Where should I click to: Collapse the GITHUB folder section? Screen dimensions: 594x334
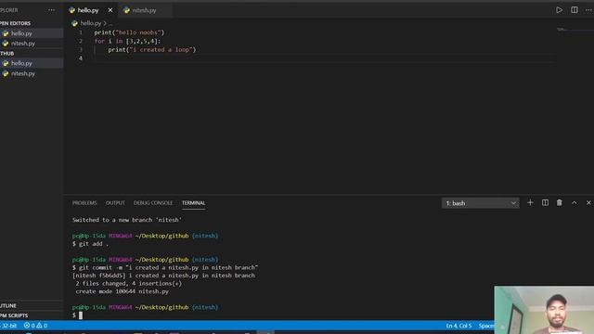(x=6, y=54)
